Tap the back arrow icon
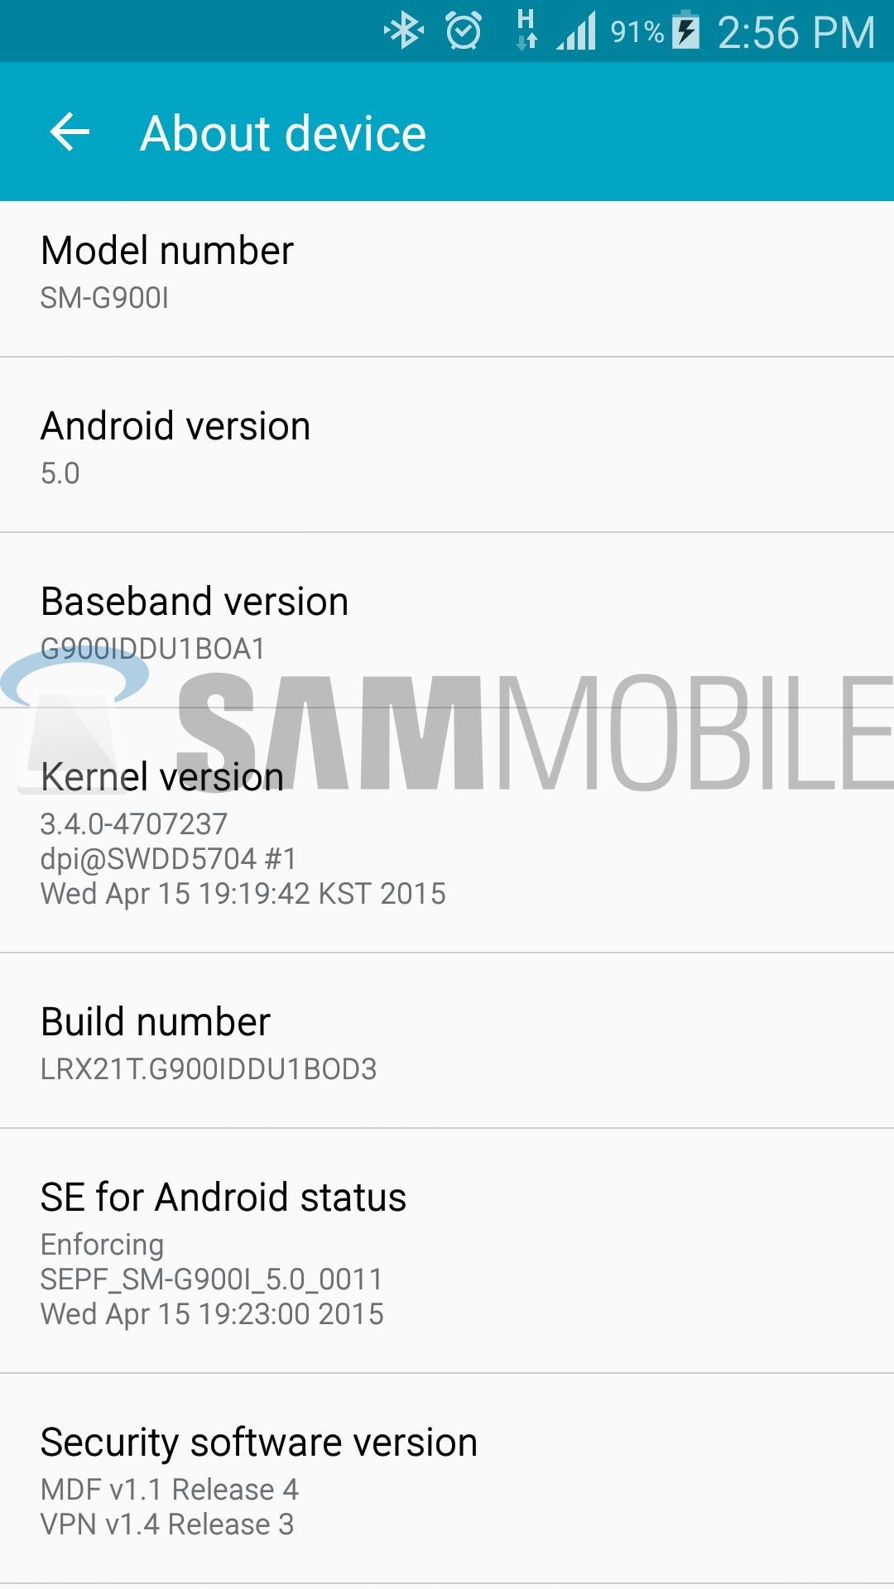Viewport: 894px width, 1589px height. 70,132
